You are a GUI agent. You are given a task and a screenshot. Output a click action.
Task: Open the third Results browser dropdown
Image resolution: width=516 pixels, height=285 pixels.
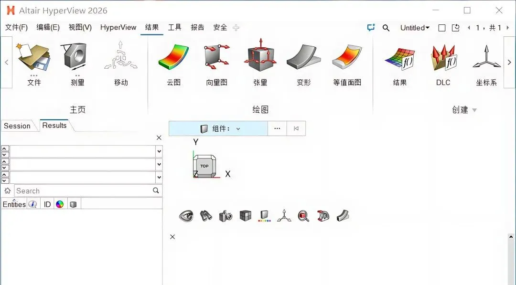(159, 178)
